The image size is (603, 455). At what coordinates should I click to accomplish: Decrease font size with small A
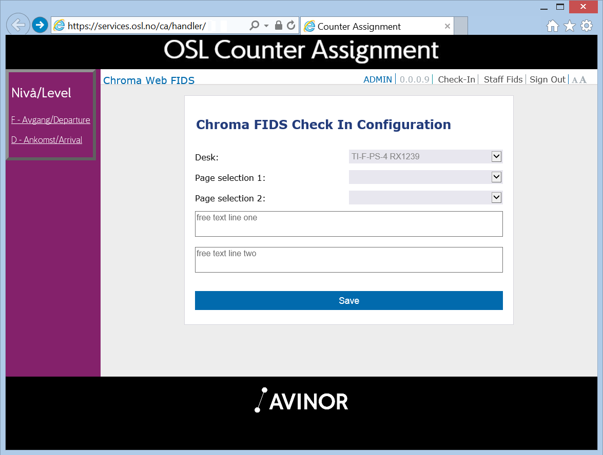575,80
